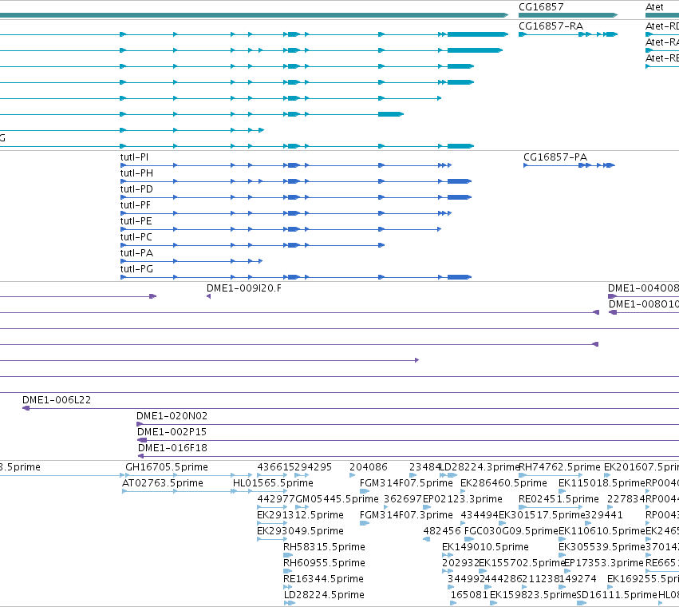Image resolution: width=679 pixels, height=607 pixels.
Task: Click the 482456 EST label
Action: (442, 531)
